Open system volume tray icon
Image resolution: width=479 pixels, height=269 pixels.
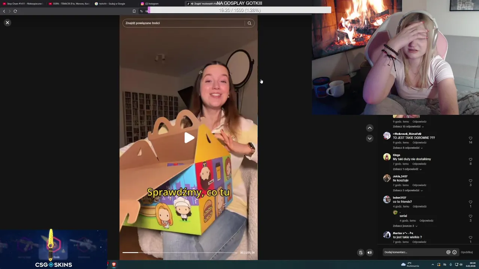[x=462, y=265]
